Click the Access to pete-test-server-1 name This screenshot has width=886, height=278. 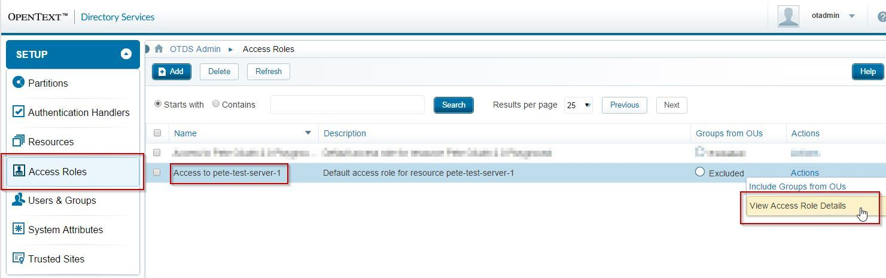click(x=227, y=173)
